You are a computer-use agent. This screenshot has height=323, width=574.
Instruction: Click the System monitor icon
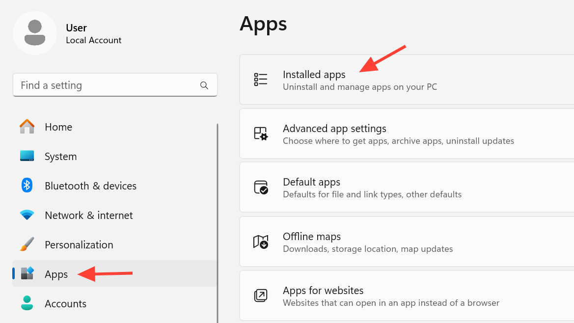click(x=27, y=156)
